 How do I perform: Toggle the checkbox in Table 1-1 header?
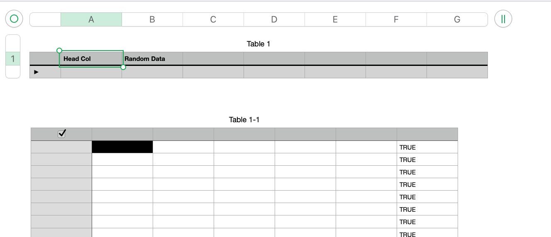point(62,133)
